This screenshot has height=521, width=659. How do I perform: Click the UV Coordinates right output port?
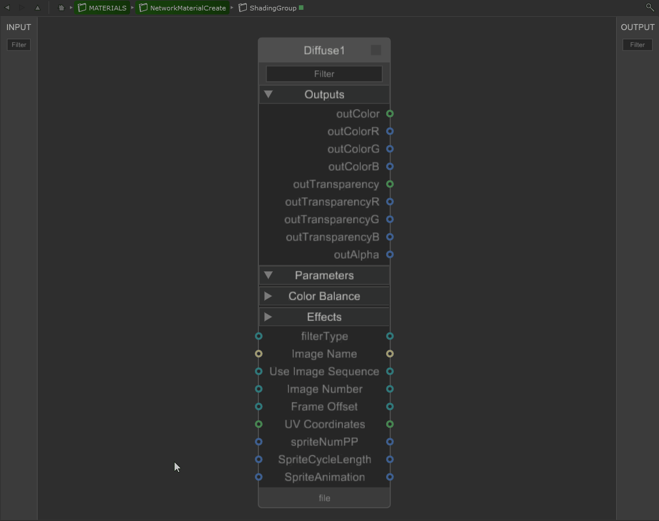pos(390,424)
